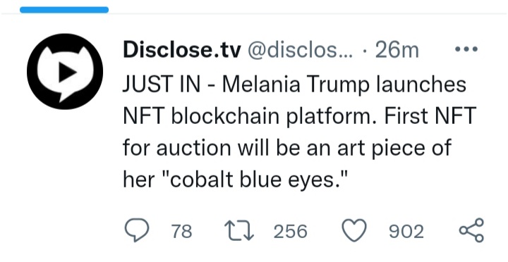Open the three-dot more options menu
Viewport: 508px width, 262px height.
[466, 49]
